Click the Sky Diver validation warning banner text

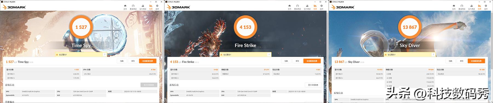tap(392, 54)
